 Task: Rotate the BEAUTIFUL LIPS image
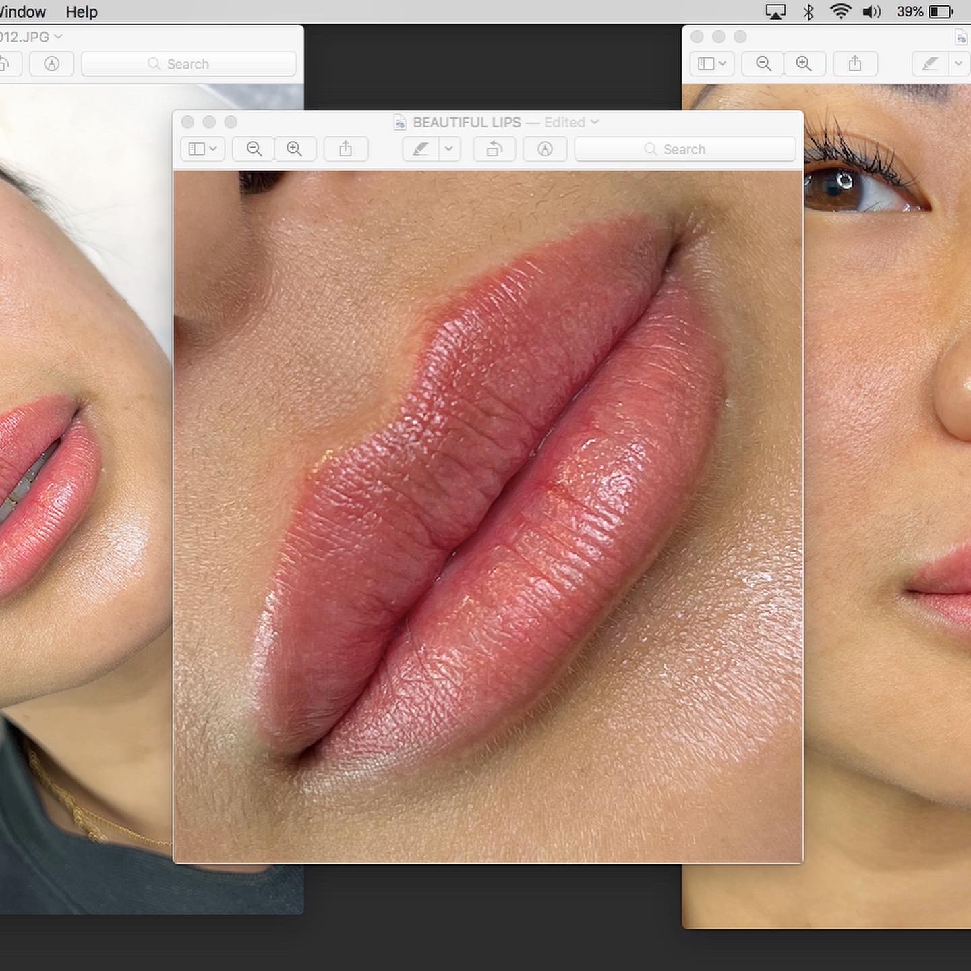(x=494, y=149)
